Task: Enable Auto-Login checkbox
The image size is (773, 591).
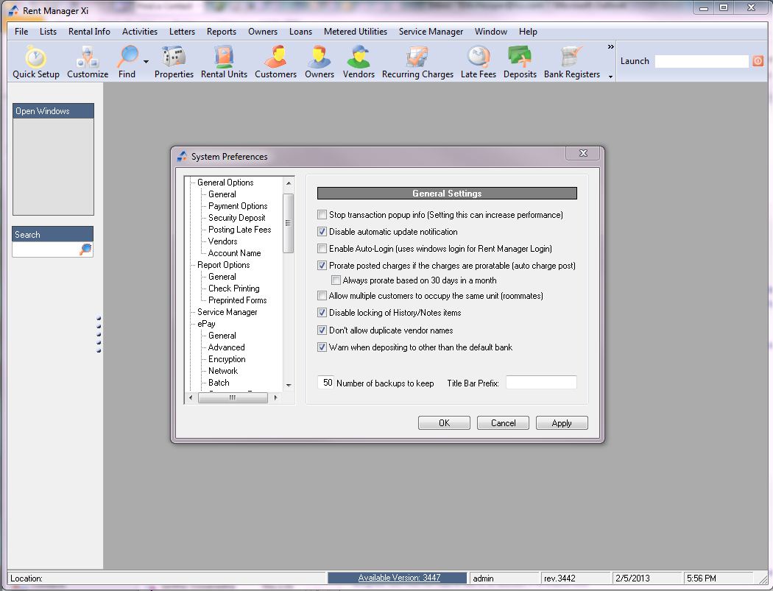Action: tap(322, 248)
